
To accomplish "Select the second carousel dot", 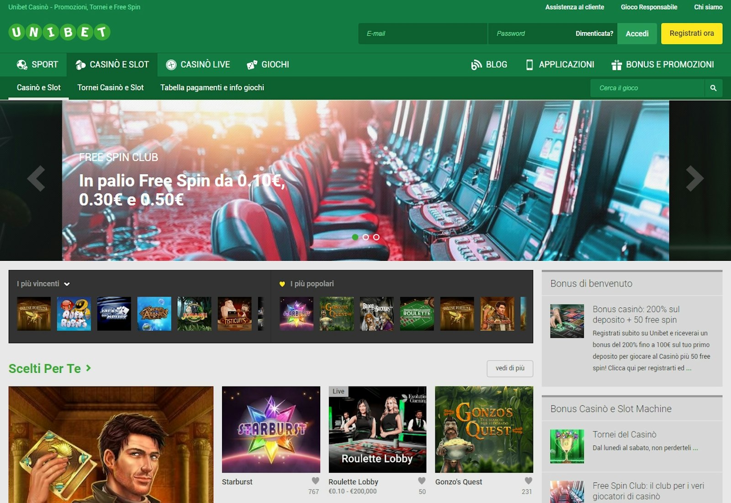I will coord(365,237).
